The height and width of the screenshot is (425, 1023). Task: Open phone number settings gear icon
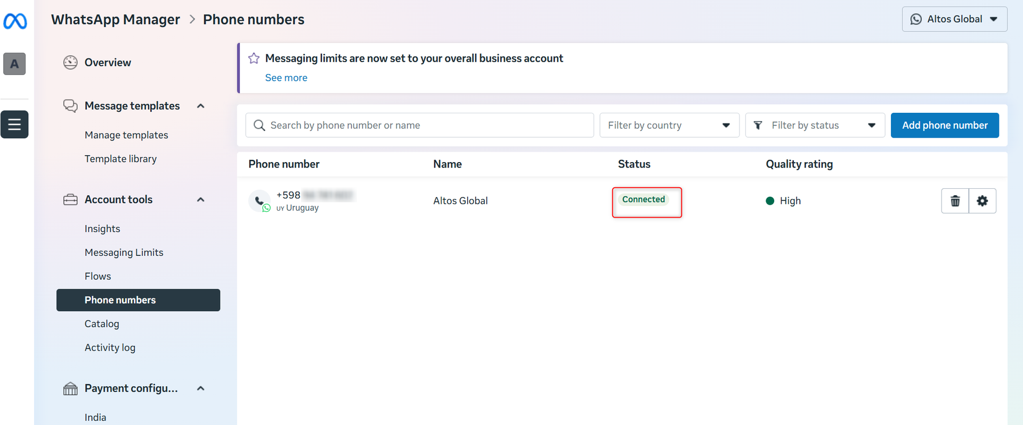point(982,201)
